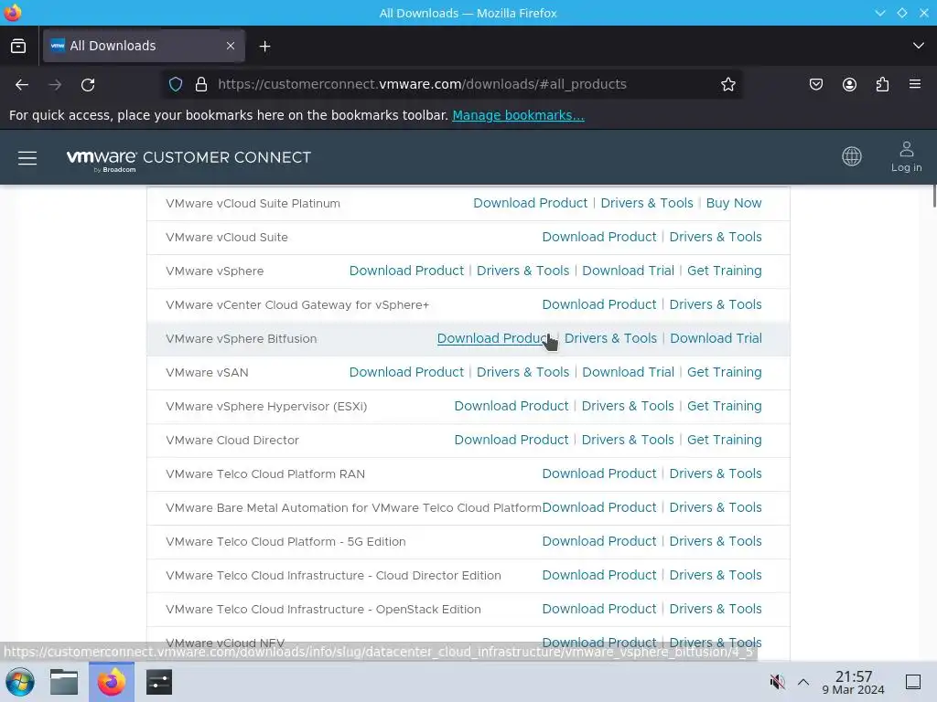
Task: Click VMware vSAN product name
Action: coord(207,373)
